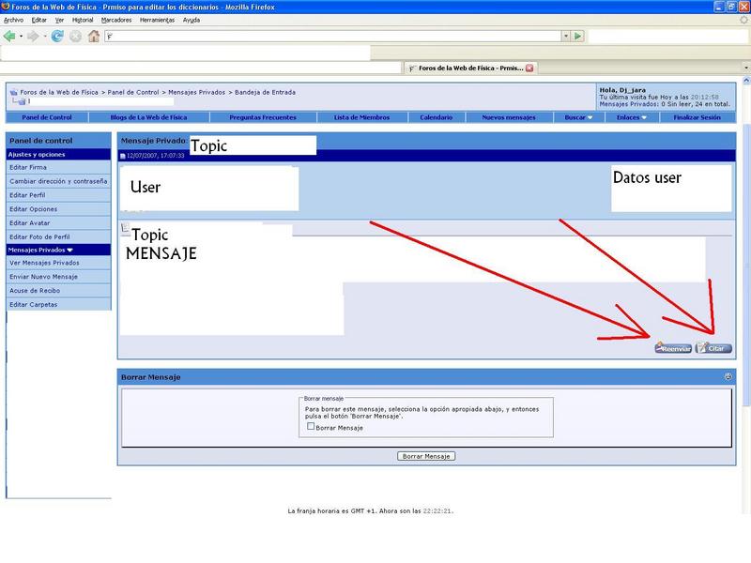Tick the Borrar Mensaje checkbox
751x563 pixels.
click(312, 427)
